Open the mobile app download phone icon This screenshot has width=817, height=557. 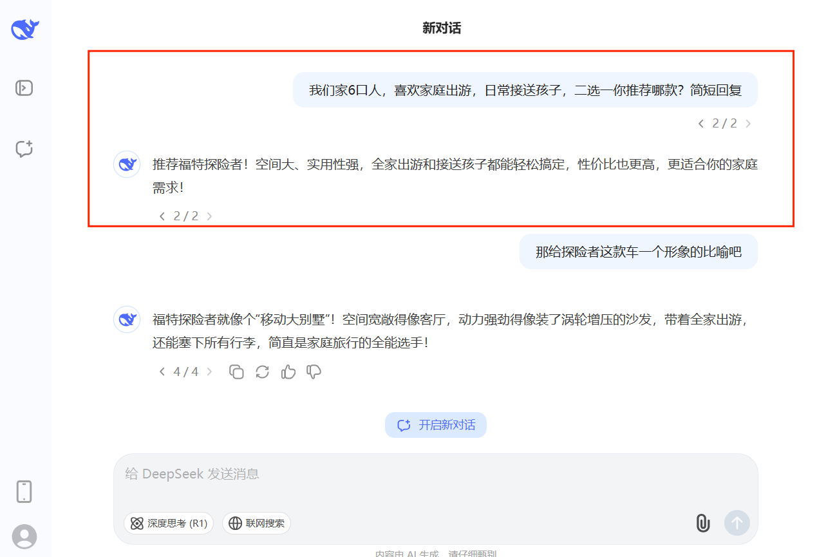coord(24,491)
